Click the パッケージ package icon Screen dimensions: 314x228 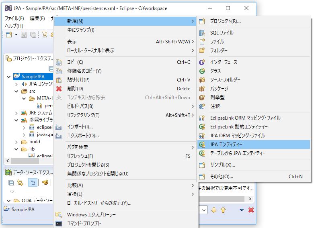(202, 89)
